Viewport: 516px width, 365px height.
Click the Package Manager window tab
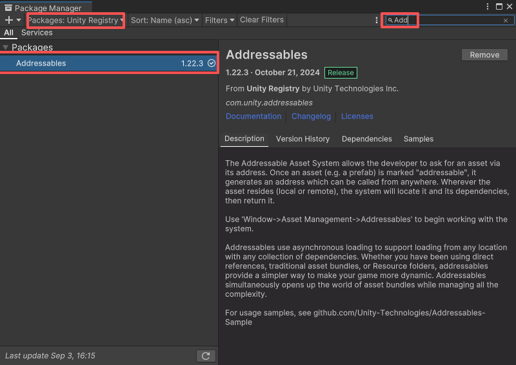(46, 8)
